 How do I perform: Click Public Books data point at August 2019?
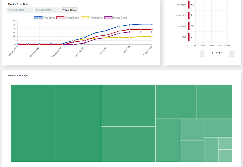(x=152, y=36)
